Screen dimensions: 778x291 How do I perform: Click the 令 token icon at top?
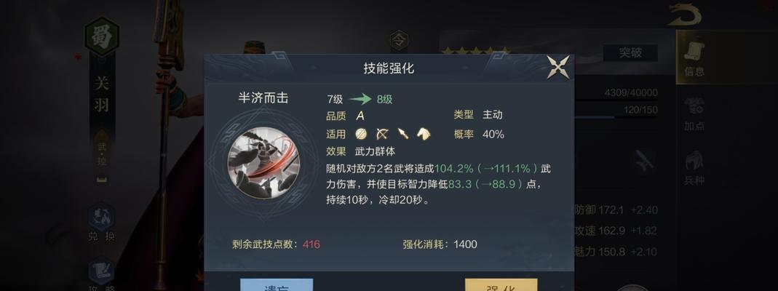tap(399, 40)
